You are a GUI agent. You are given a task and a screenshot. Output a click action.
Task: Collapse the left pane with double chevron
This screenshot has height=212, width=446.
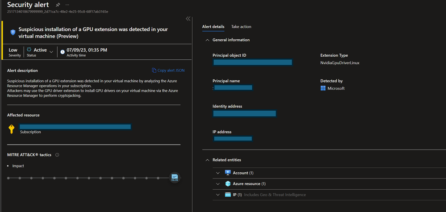pyautogui.click(x=188, y=19)
